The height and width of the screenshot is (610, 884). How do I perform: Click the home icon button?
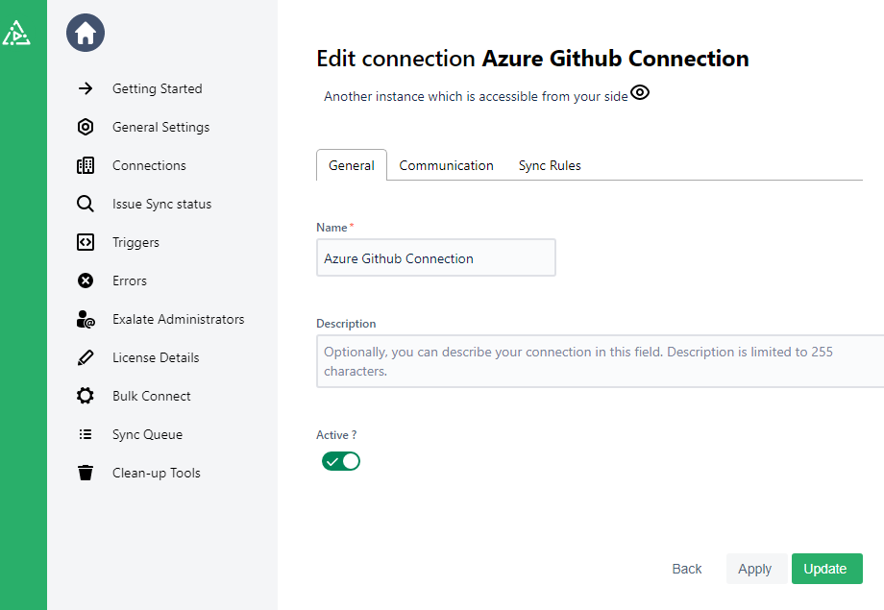[x=86, y=34]
